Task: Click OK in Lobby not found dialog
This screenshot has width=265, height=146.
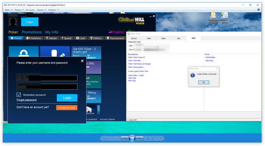Action: coord(204,82)
